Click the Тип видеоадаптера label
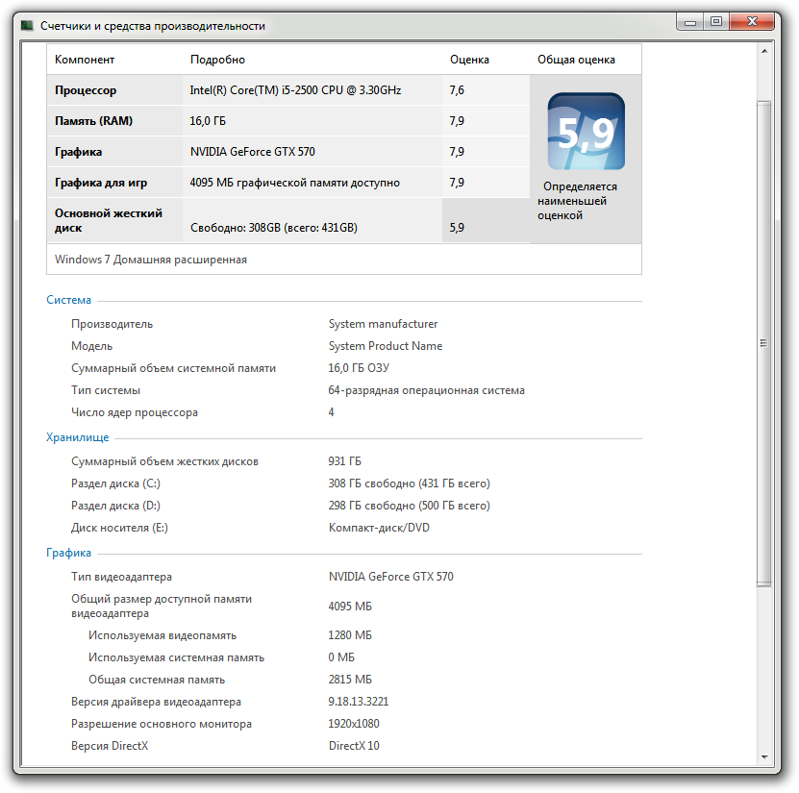The width and height of the screenshot is (799, 793). 121,577
